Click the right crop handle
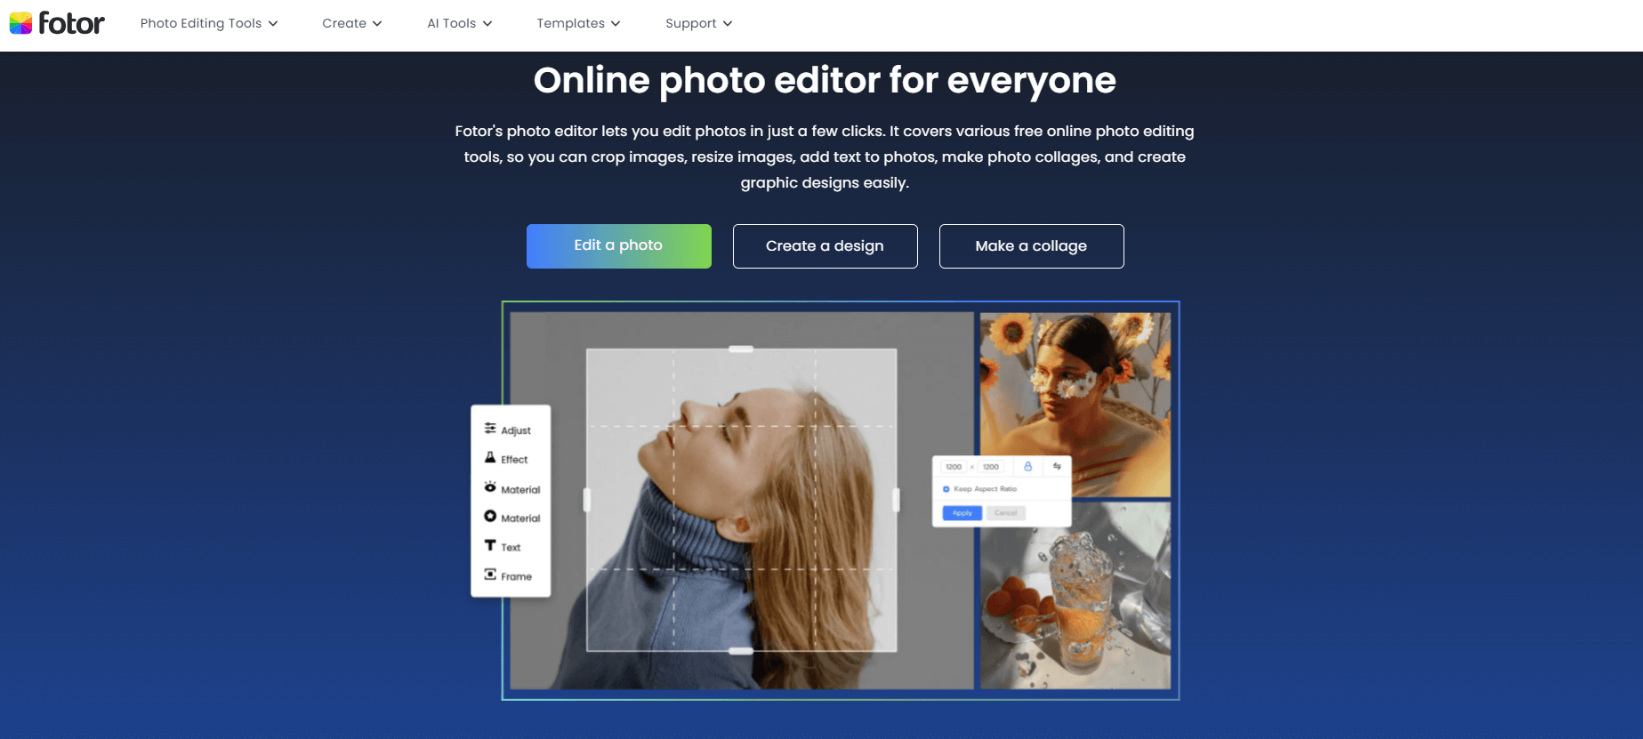This screenshot has width=1643, height=739. pyautogui.click(x=896, y=500)
